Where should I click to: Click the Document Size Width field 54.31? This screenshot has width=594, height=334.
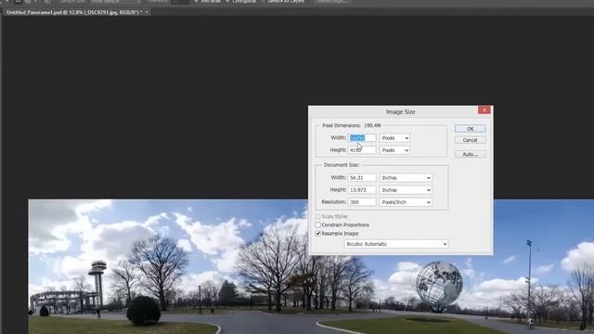click(x=362, y=177)
